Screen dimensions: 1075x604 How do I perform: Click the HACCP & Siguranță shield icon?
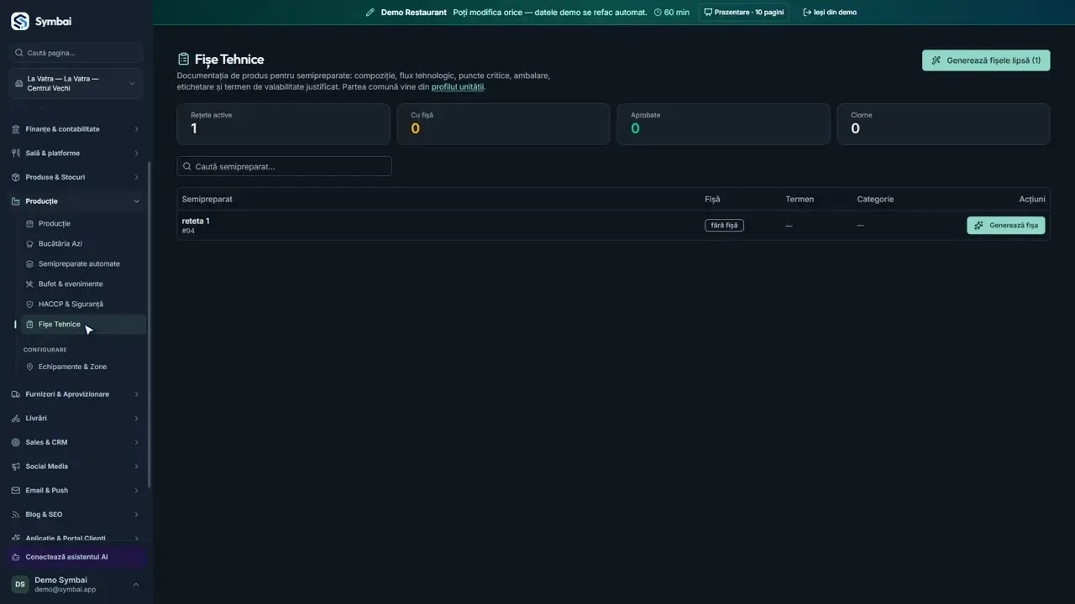pyautogui.click(x=30, y=305)
